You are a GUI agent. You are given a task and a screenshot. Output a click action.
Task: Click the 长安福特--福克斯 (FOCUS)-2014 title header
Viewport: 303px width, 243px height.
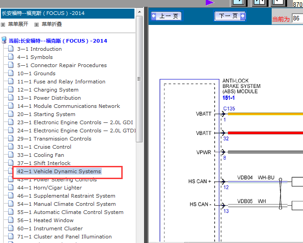pyautogui.click(x=68, y=13)
